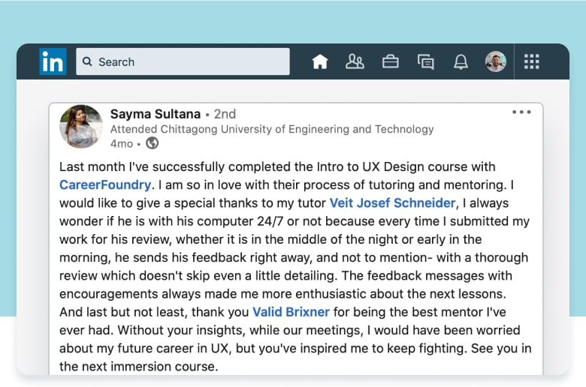Open the profile avatar menu in navbar
The height and width of the screenshot is (387, 586).
[495, 61]
